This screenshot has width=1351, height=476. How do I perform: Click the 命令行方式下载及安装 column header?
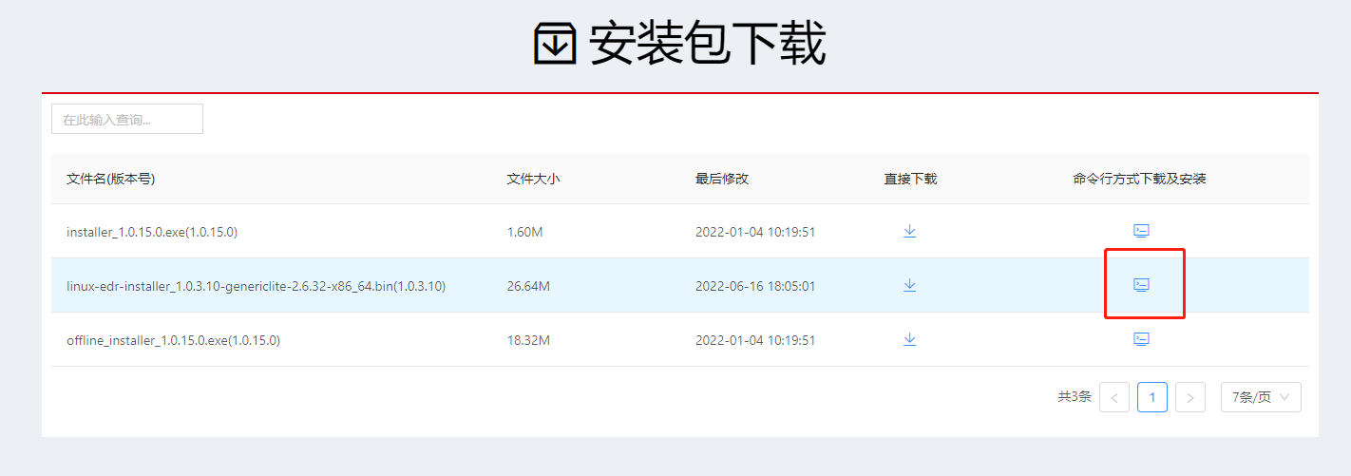tap(1139, 179)
